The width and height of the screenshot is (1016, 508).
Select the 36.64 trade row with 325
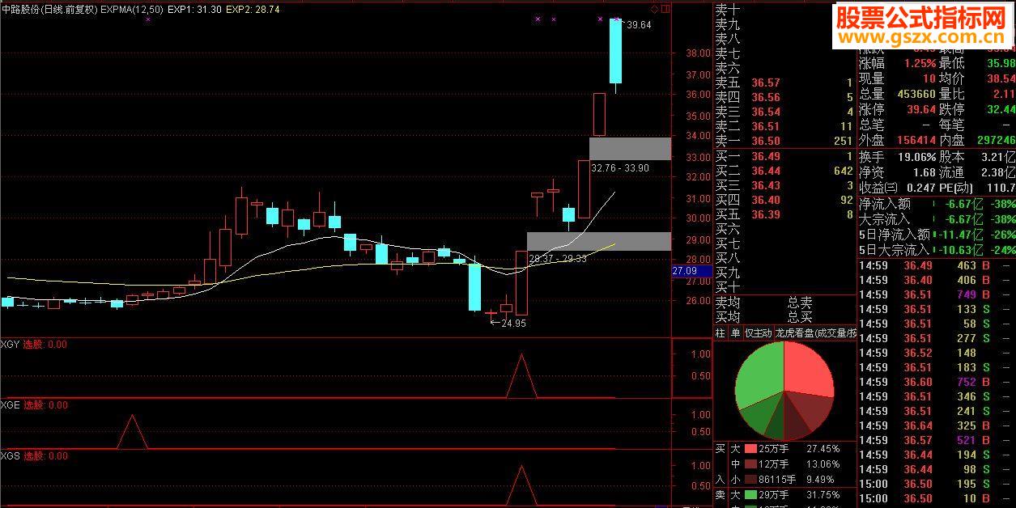(937, 425)
